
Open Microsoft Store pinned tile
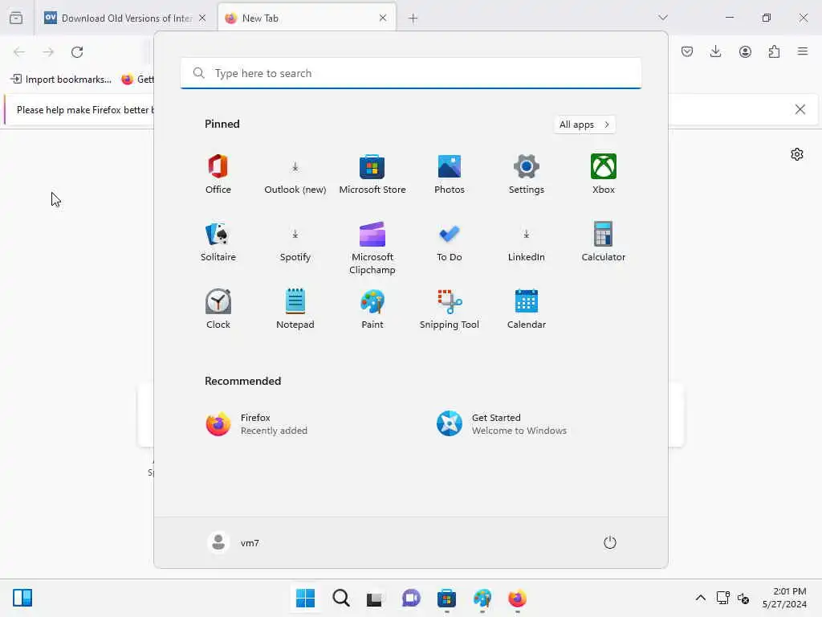pos(372,174)
